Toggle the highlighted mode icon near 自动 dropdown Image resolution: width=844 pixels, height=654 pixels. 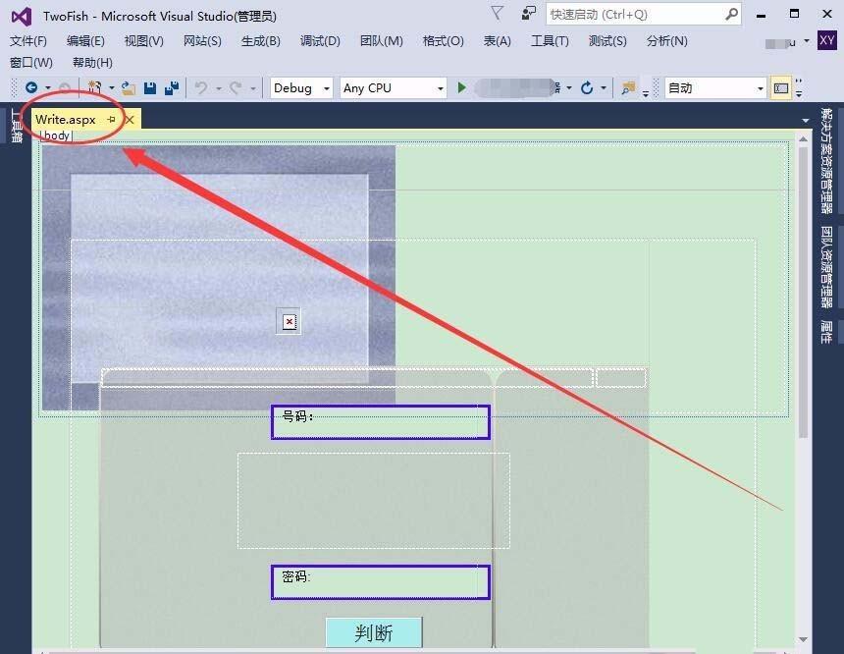780,88
